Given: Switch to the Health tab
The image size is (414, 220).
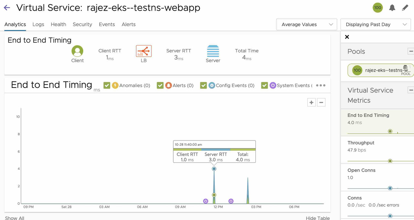Looking at the screenshot, I should tap(58, 24).
